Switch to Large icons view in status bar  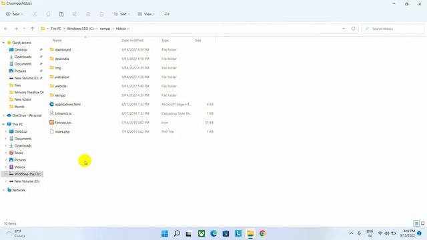(422, 224)
